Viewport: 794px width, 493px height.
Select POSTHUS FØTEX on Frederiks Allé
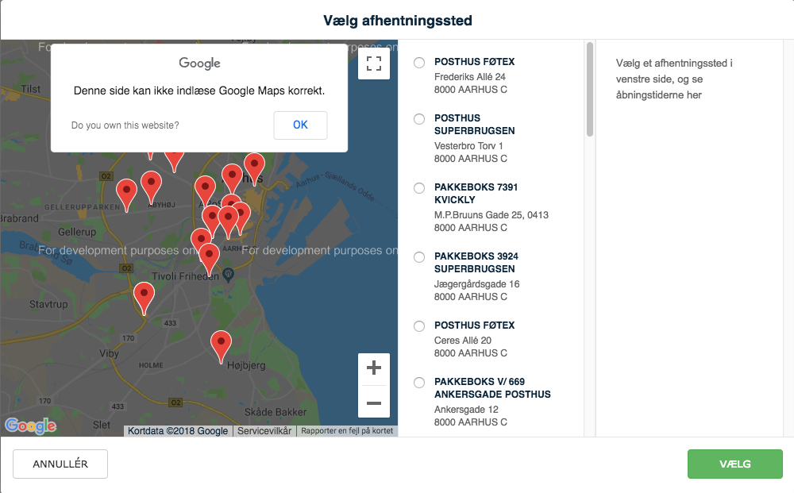tap(418, 62)
